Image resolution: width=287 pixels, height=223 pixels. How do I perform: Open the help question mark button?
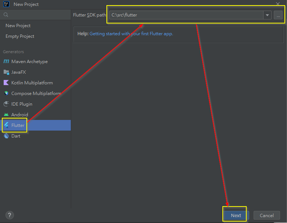click(x=10, y=215)
